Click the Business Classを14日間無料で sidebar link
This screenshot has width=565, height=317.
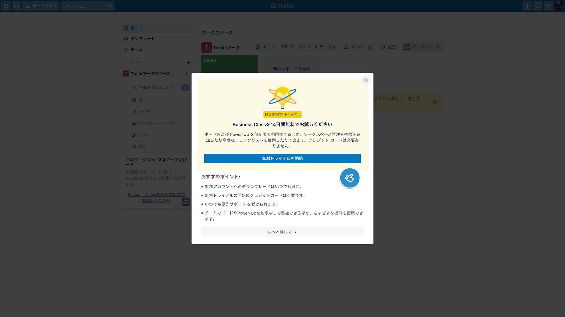point(156,197)
